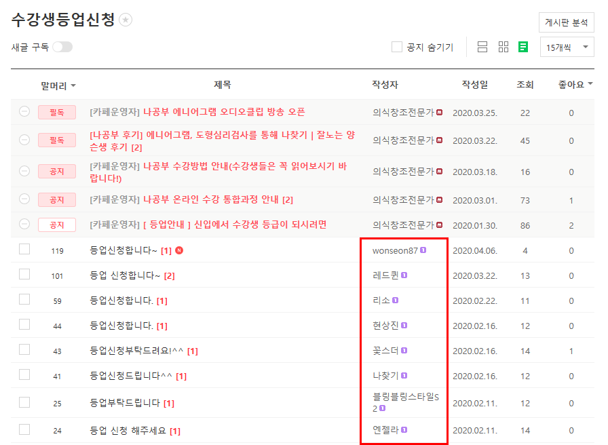The width and height of the screenshot is (608, 445).
Task: Click the 제목 column header
Action: coord(222,85)
